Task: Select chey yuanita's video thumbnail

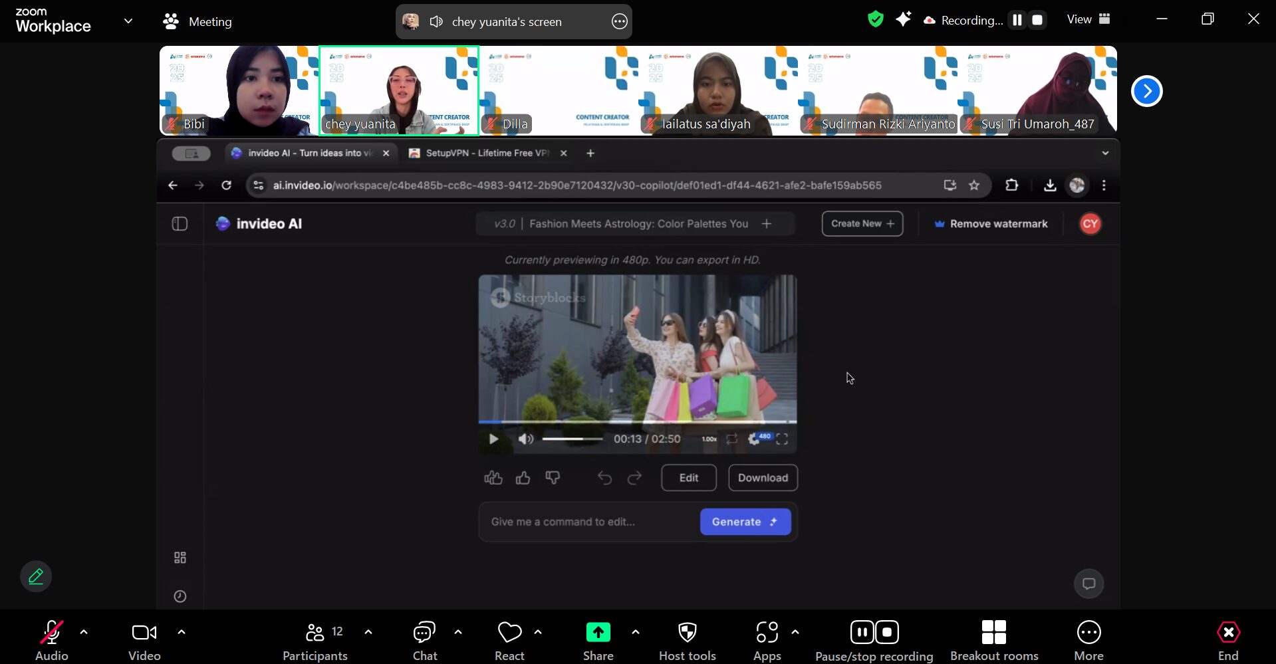Action: [399, 90]
